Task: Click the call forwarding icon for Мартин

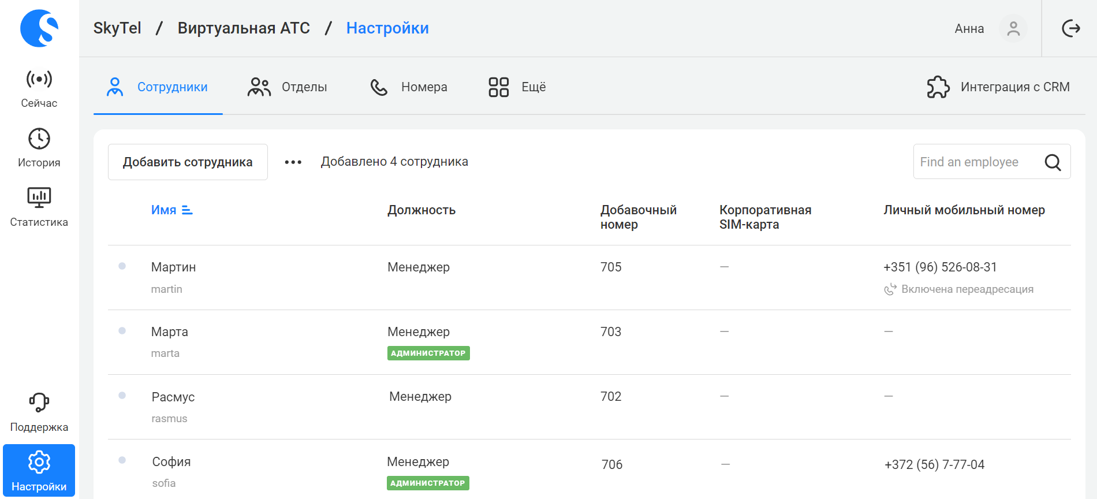Action: [x=890, y=289]
